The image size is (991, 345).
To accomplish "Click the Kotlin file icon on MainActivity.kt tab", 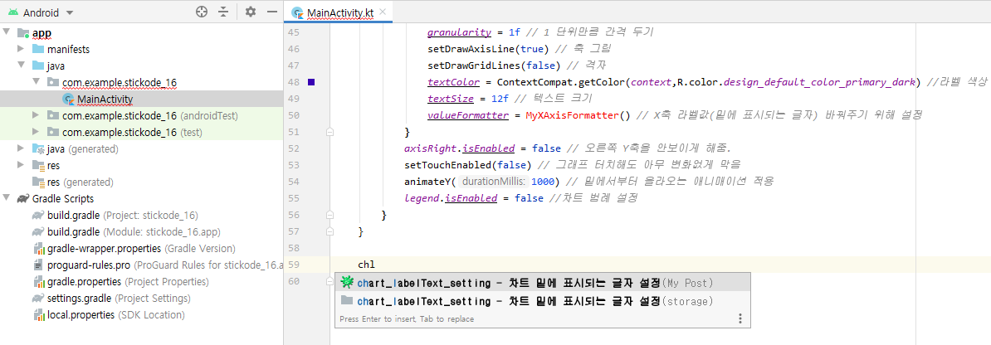I will coord(296,13).
